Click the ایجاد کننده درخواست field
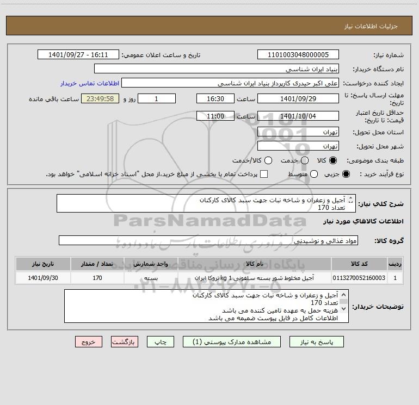The image size is (419, 405). click(230, 83)
